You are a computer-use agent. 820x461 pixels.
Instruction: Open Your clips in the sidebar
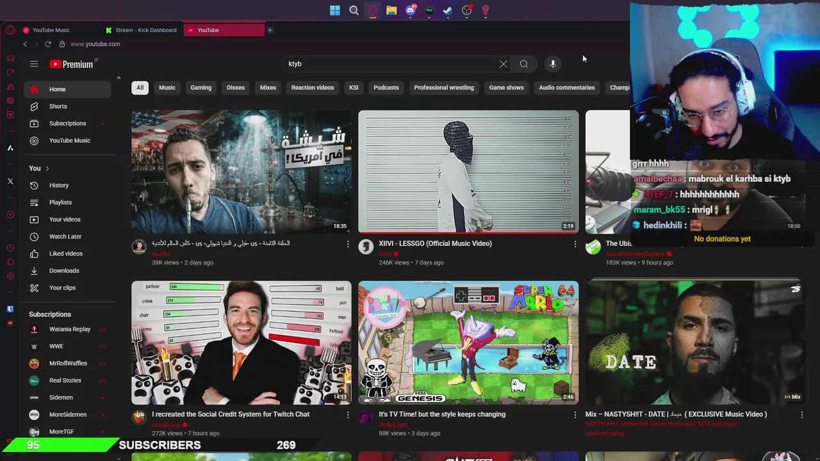pos(67,288)
